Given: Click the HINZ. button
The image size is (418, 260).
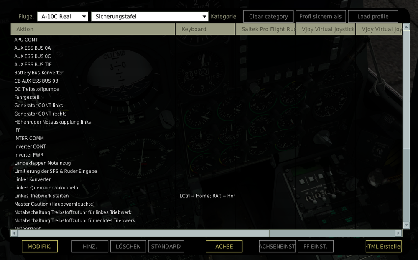Looking at the screenshot, I should coord(90,246).
